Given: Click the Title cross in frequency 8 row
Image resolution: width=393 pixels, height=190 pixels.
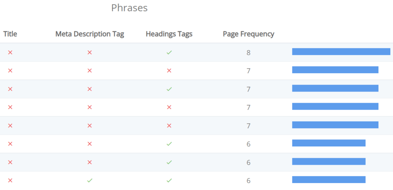Looking at the screenshot, I should coord(10,52).
